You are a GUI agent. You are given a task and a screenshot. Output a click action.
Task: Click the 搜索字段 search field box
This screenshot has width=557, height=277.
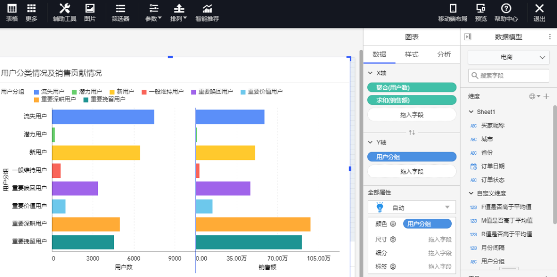coord(508,75)
